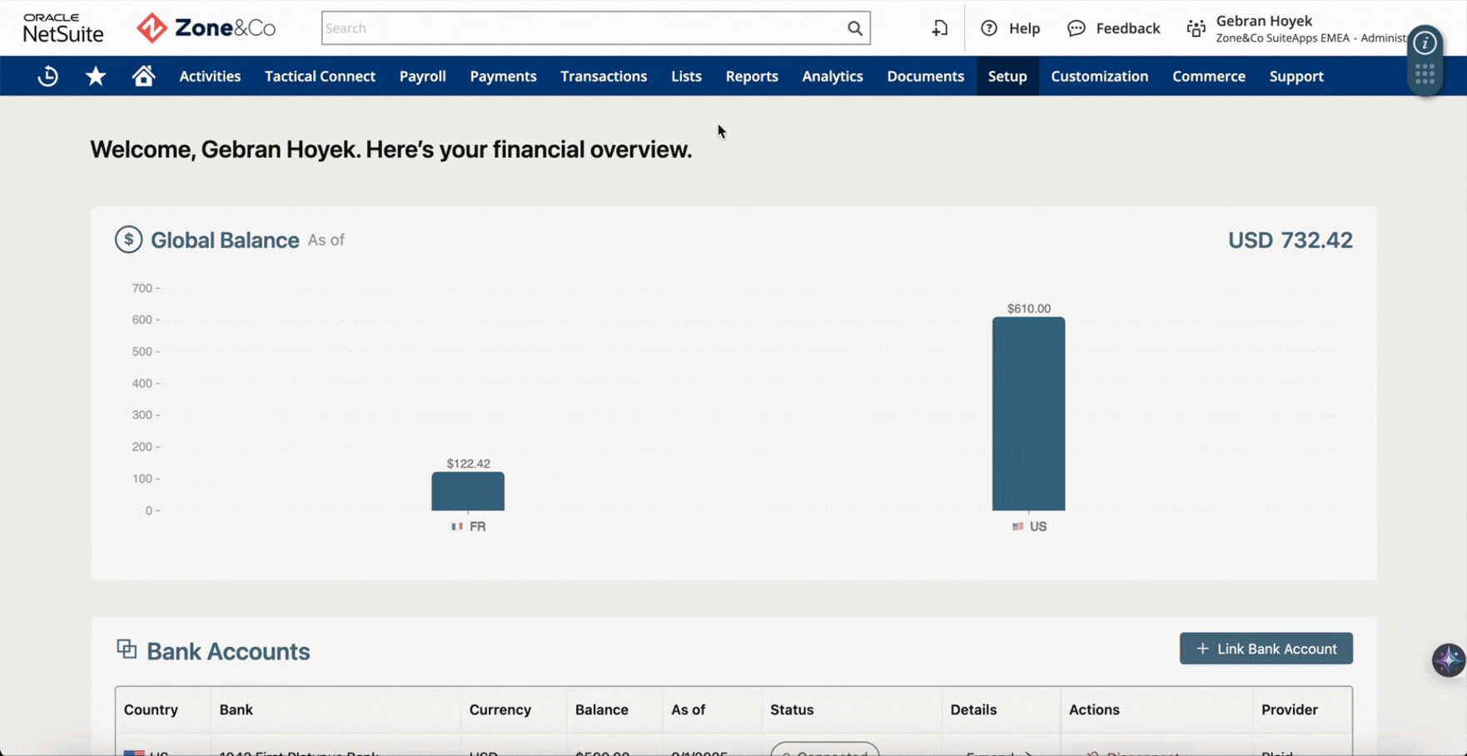The image size is (1467, 756).
Task: Click the US bar in the chart
Action: pos(1028,414)
